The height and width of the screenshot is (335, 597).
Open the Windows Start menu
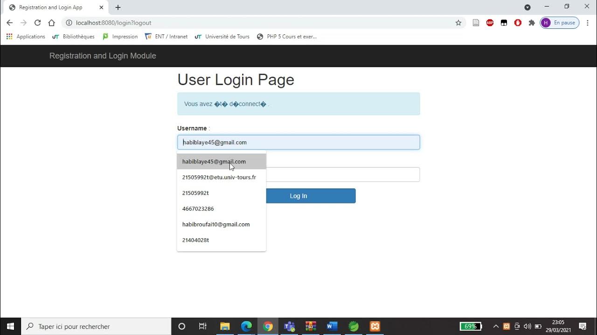tap(10, 327)
